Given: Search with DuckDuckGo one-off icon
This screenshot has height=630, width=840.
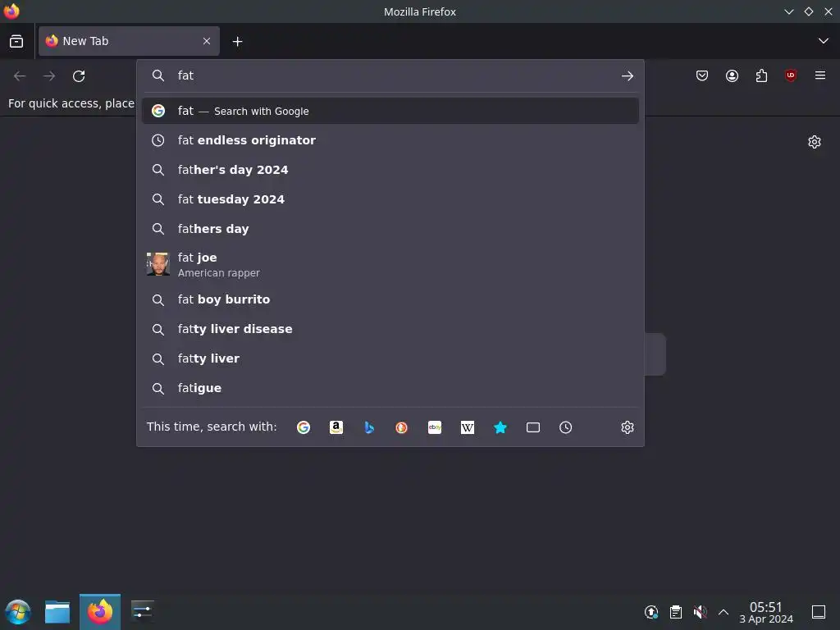Looking at the screenshot, I should coord(402,427).
